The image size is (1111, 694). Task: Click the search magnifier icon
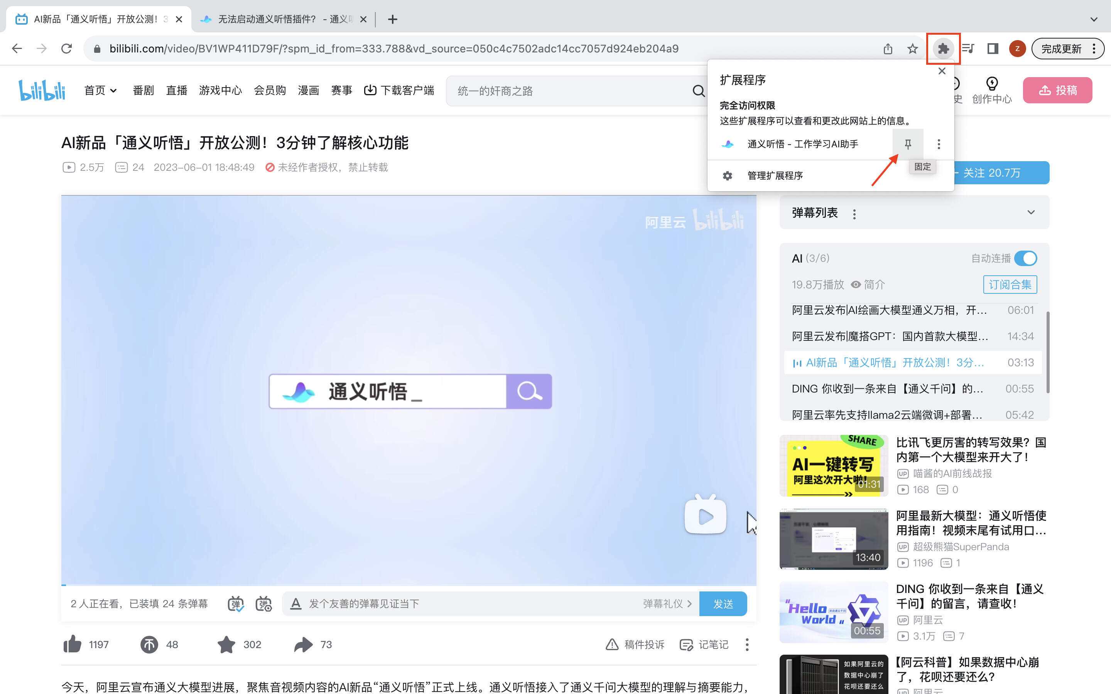click(698, 91)
